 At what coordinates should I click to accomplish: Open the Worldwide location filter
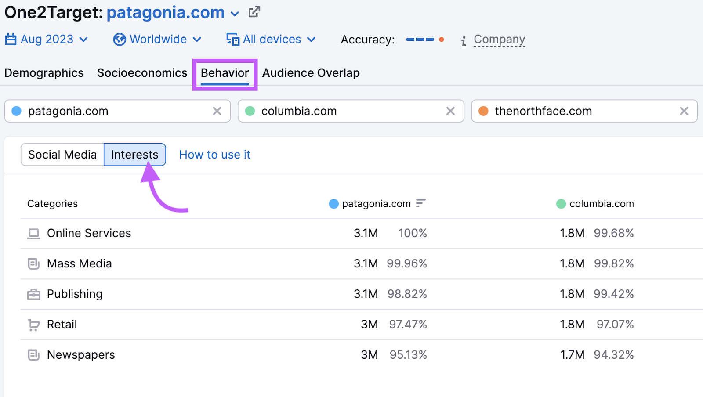click(157, 40)
